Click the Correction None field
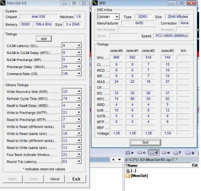The height and width of the screenshot is (191, 201). [x=184, y=23]
